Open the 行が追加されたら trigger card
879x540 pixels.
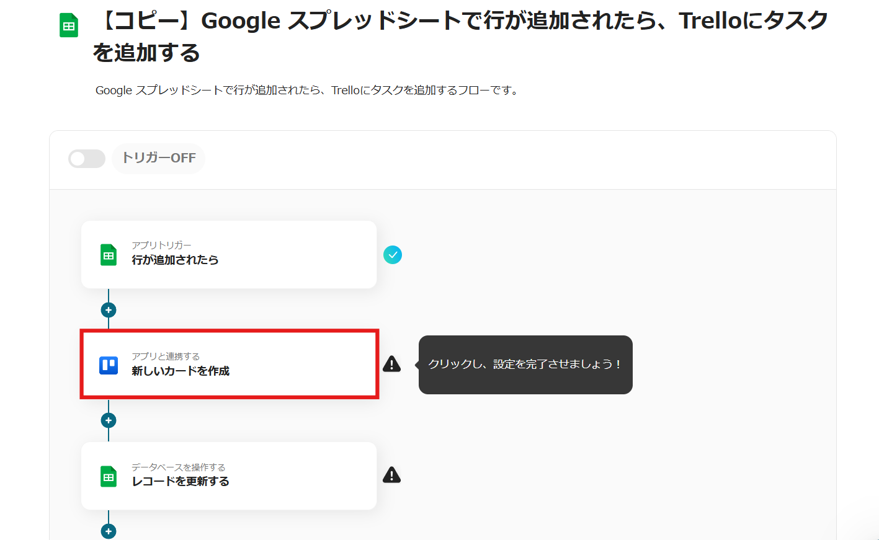(229, 255)
